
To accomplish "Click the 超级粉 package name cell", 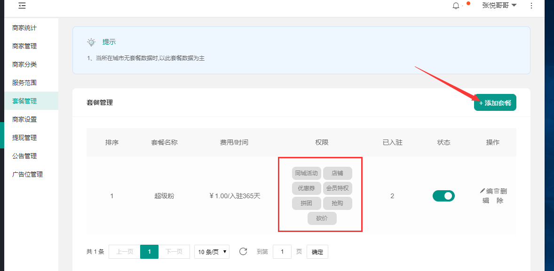I will pyautogui.click(x=164, y=196).
